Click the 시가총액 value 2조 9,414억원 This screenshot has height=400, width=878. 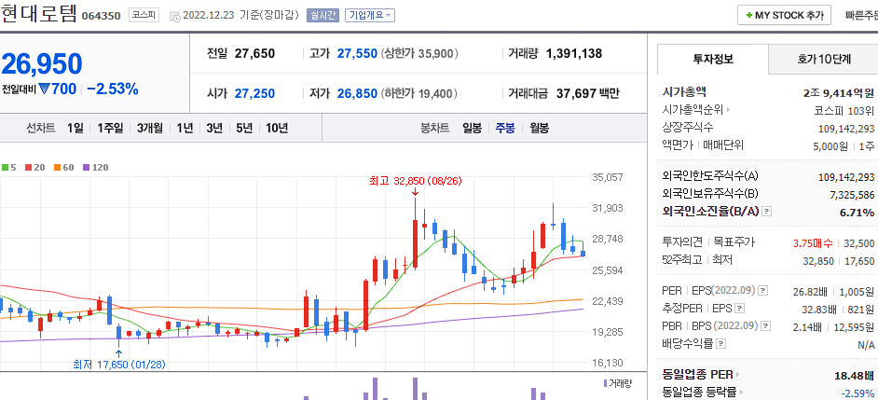838,92
